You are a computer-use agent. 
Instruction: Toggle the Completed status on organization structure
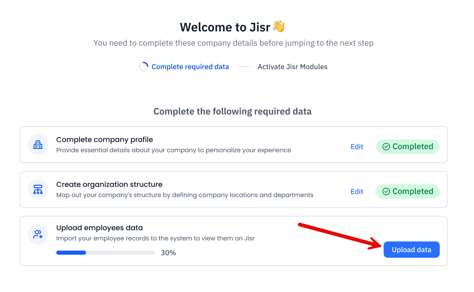click(x=408, y=191)
